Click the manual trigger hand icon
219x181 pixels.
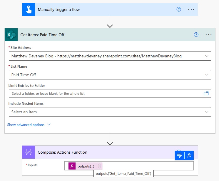tap(29, 9)
